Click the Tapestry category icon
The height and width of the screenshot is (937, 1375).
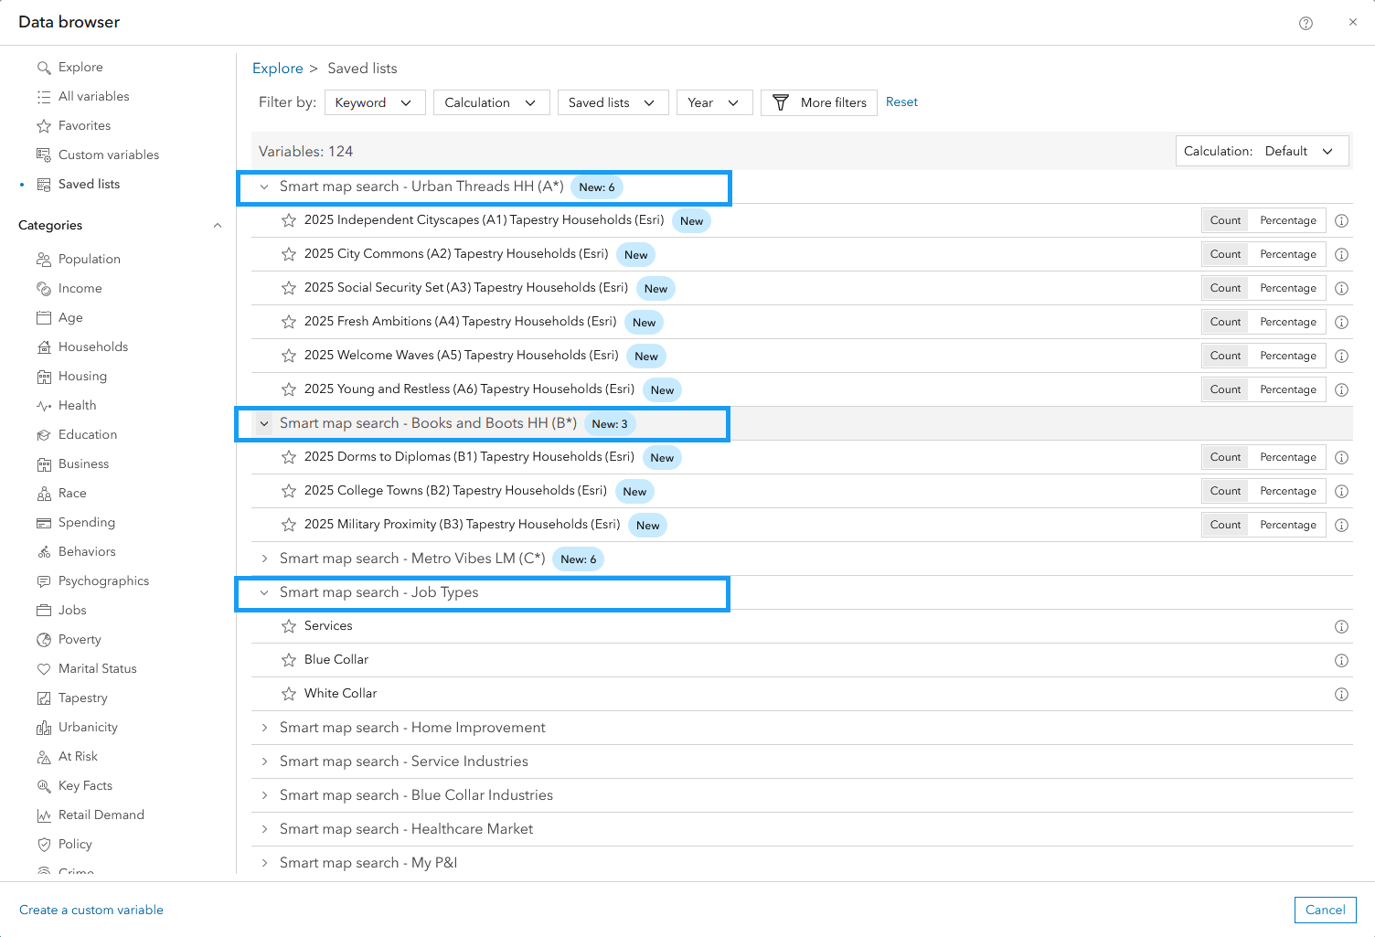(x=44, y=697)
